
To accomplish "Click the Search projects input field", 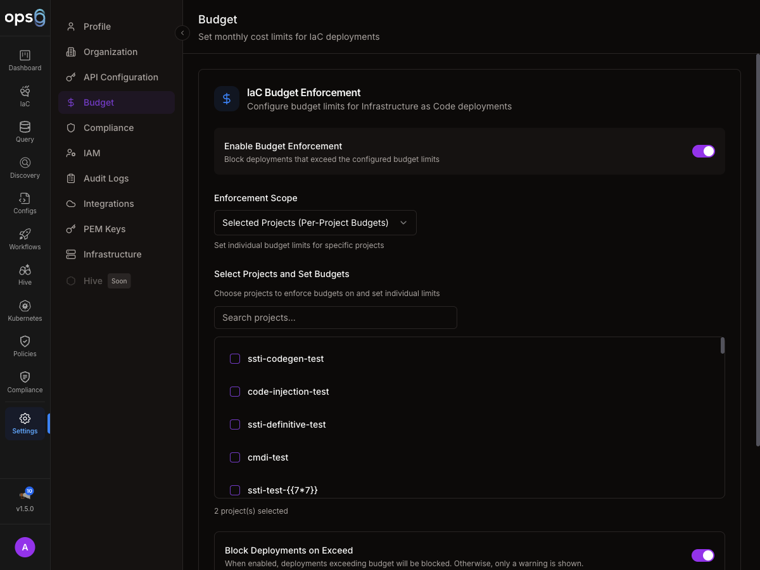I will click(x=335, y=318).
